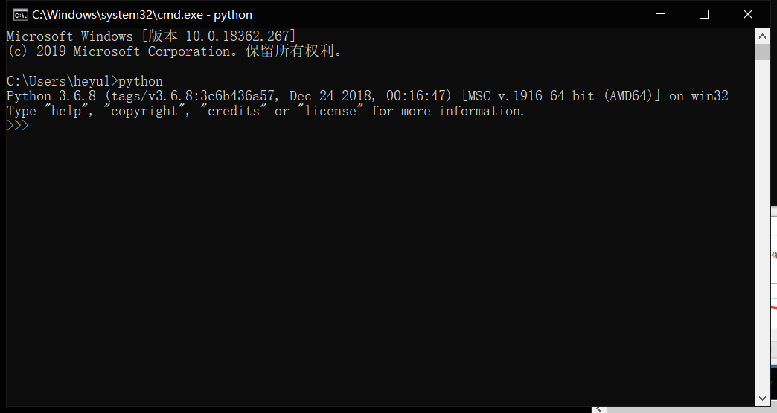Close the cmd.exe python window
The height and width of the screenshot is (413, 777).
click(x=748, y=14)
